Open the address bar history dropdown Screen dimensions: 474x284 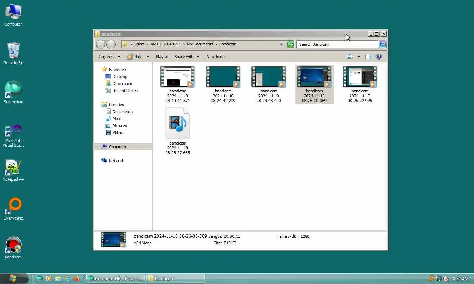pos(281,44)
